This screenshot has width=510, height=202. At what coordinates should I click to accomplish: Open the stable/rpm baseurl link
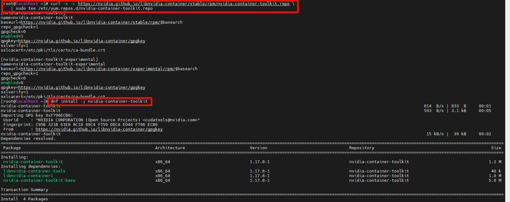[x=90, y=22]
